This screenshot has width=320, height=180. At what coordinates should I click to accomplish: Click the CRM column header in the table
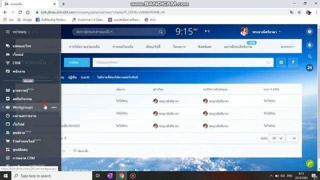point(271,89)
